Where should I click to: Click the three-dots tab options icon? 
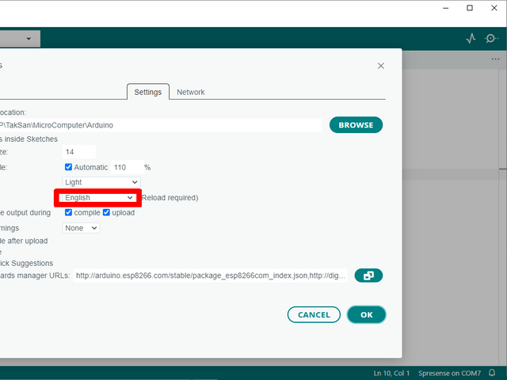(x=496, y=59)
